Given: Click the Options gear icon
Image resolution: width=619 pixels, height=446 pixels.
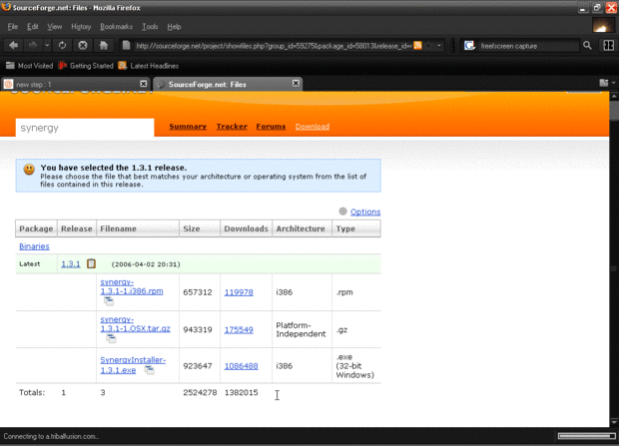Looking at the screenshot, I should click(x=342, y=212).
